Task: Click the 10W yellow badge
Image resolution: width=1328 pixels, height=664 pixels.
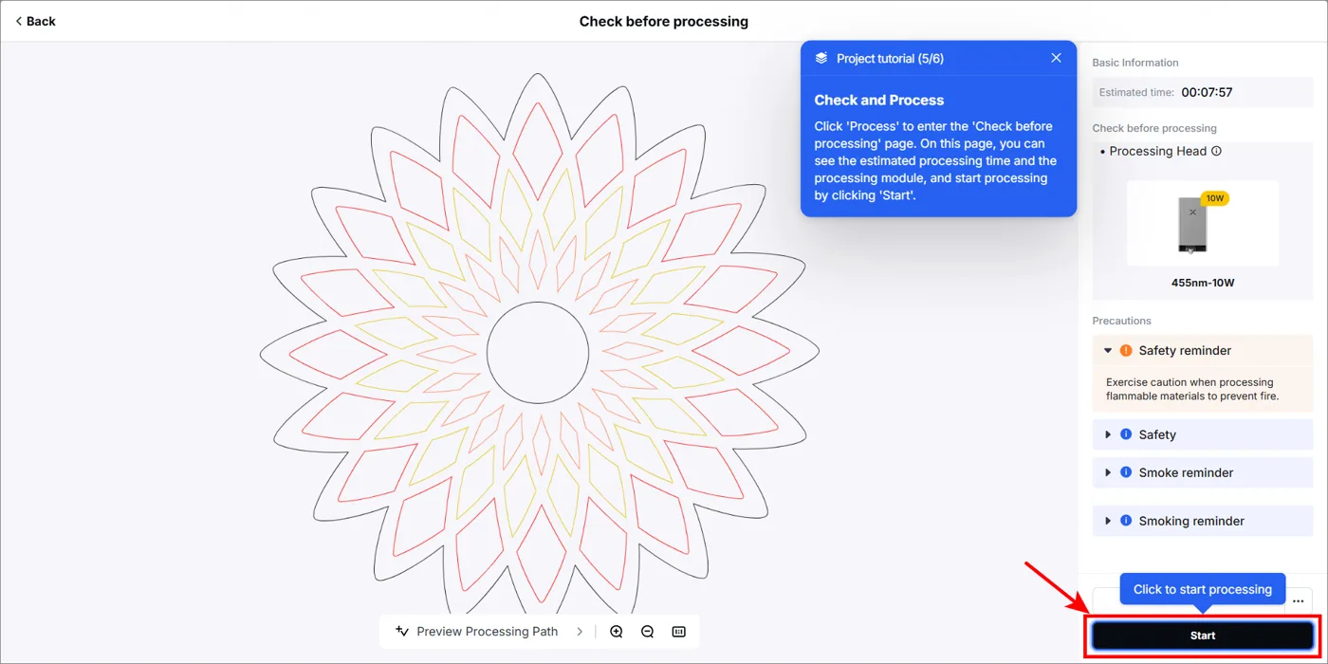Action: coord(1214,198)
